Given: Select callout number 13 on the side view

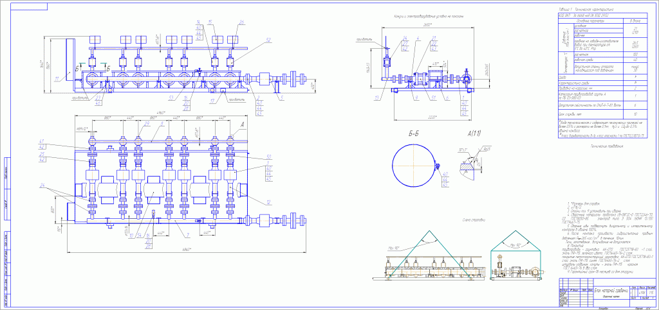Looking at the screenshot, I should 377,98.
